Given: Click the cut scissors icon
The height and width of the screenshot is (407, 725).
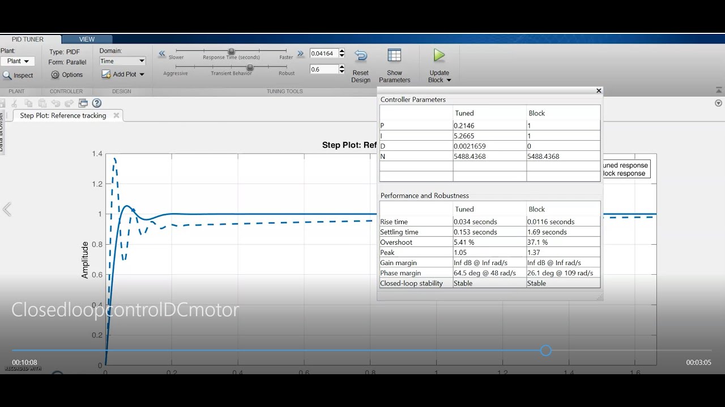Looking at the screenshot, I should pos(14,103).
